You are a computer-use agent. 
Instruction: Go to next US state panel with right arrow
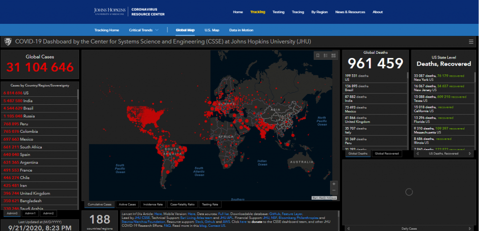point(470,153)
